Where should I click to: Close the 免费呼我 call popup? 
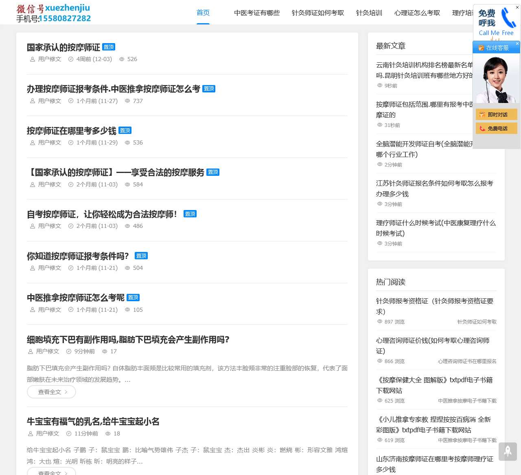coord(517,7)
